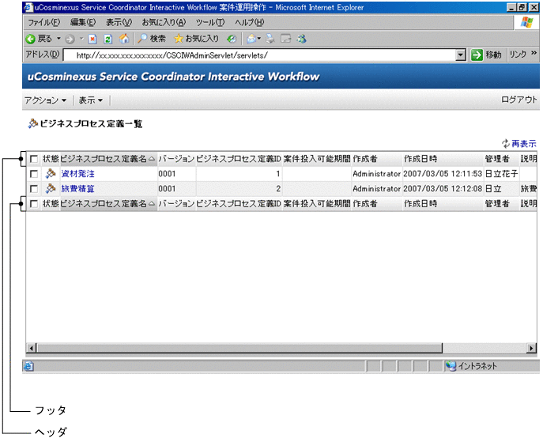
Task: Click the Stop loading icon
Action: tap(92, 39)
